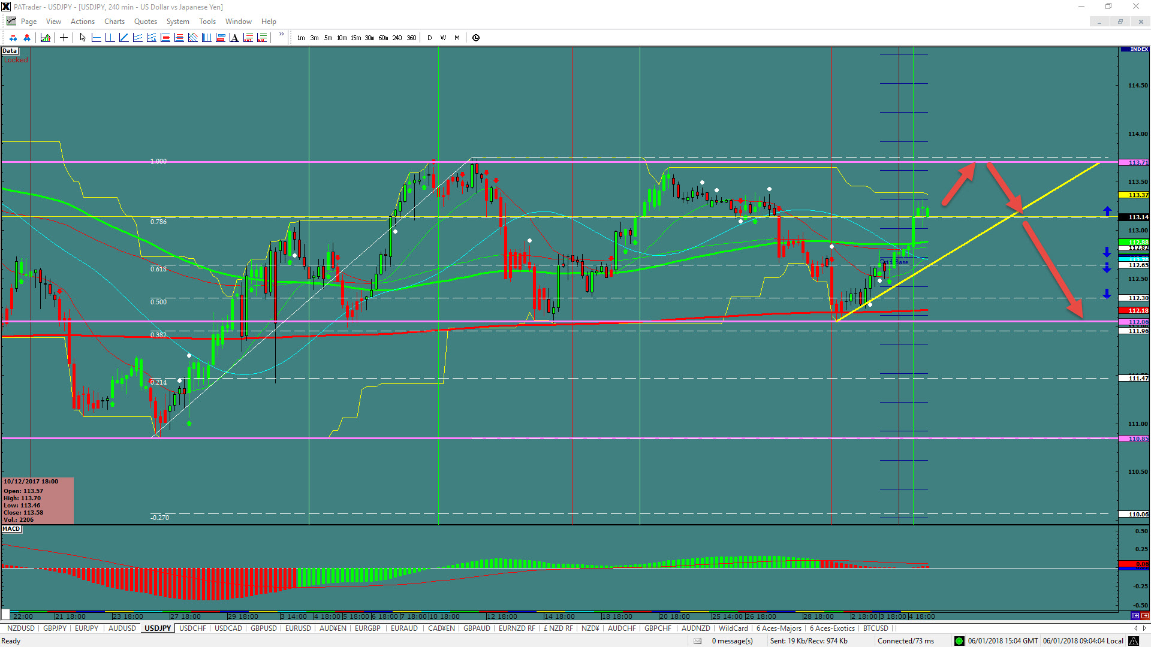Select the linear regression (LR) channel tool
The width and height of the screenshot is (1151, 647).
(151, 38)
